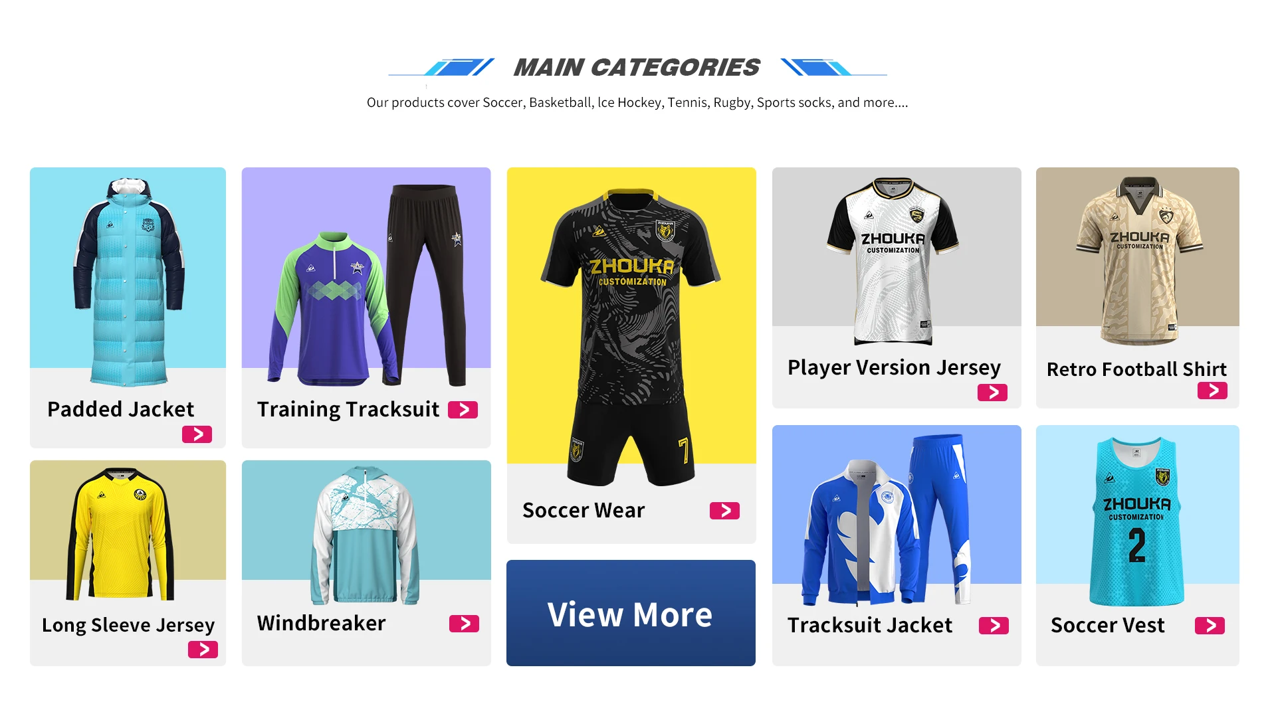Image resolution: width=1276 pixels, height=716 pixels.
Task: Click the yellow long sleeve jersey image
Action: (120, 534)
